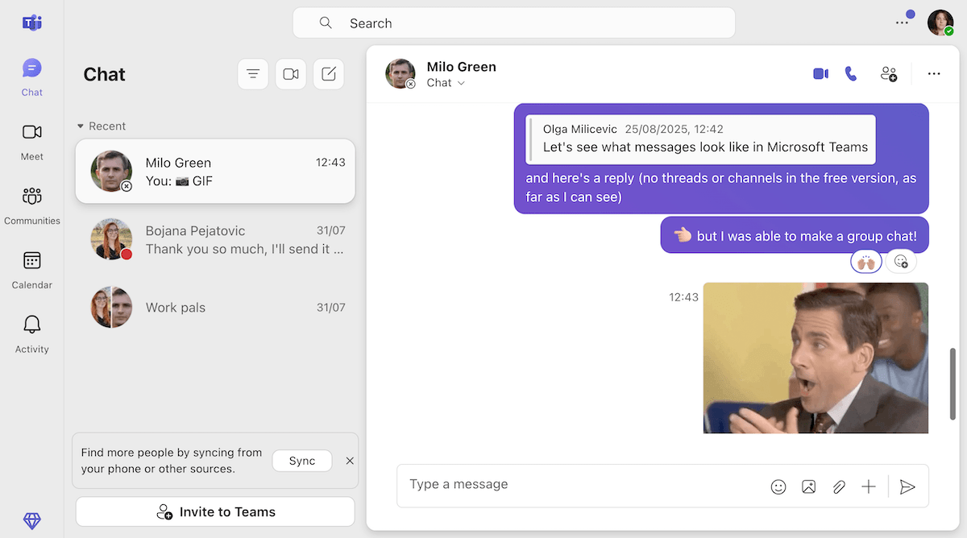Add a new reaction to message

901,262
